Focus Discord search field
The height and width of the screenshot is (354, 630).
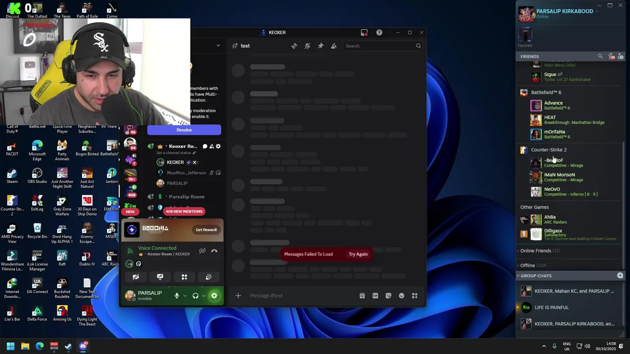(x=382, y=46)
